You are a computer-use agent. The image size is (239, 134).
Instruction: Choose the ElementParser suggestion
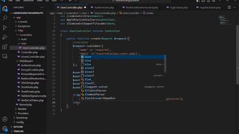tap(122, 94)
